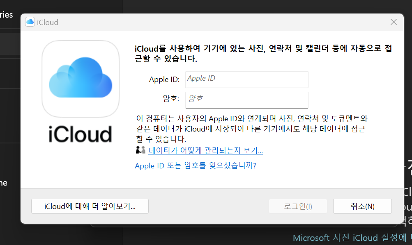Click the 'Apple ID:' field label
Image resolution: width=412 pixels, height=245 pixels.
point(164,79)
